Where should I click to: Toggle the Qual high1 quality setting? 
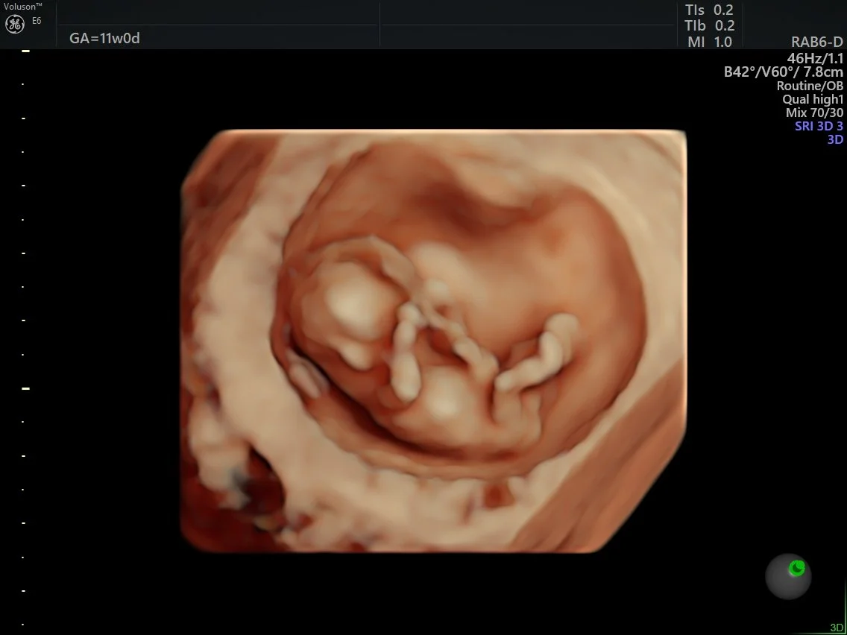point(812,98)
